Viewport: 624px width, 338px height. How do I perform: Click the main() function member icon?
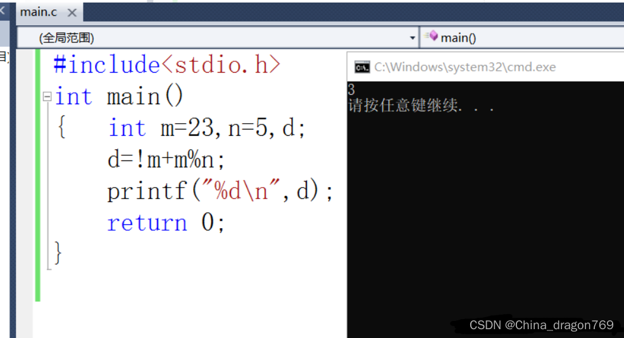tap(432, 37)
